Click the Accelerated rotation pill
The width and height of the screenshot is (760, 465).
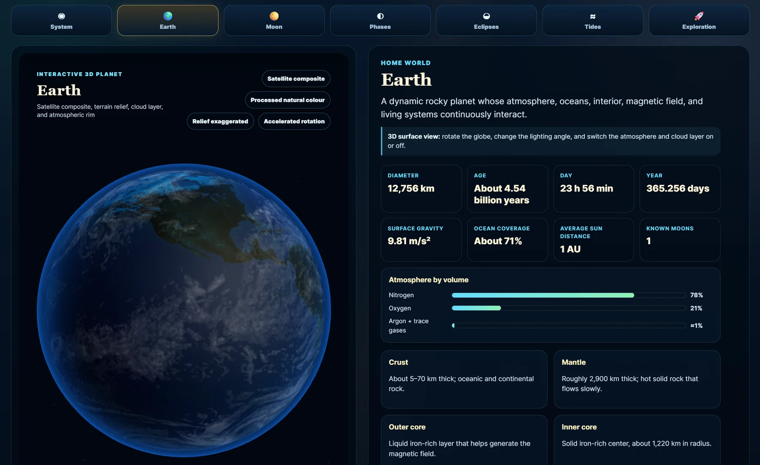click(294, 121)
